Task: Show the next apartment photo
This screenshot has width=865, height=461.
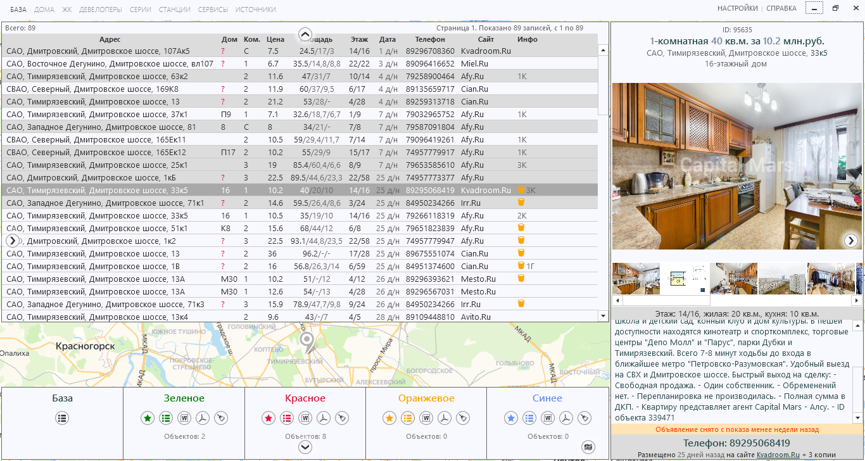Action: click(851, 240)
